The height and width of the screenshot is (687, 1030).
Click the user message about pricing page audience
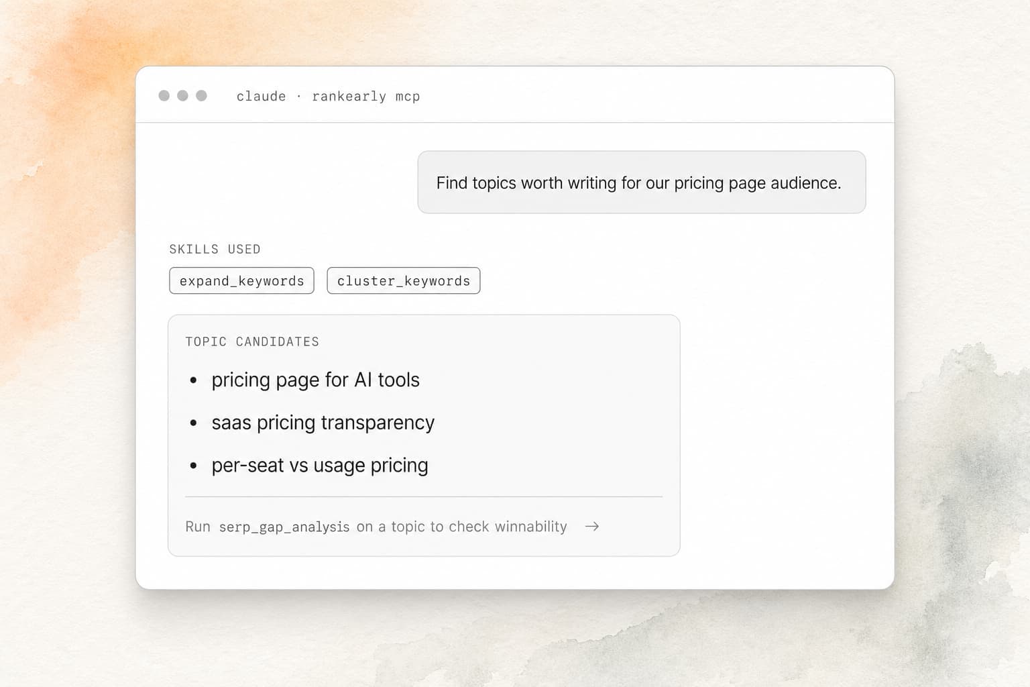pos(642,182)
